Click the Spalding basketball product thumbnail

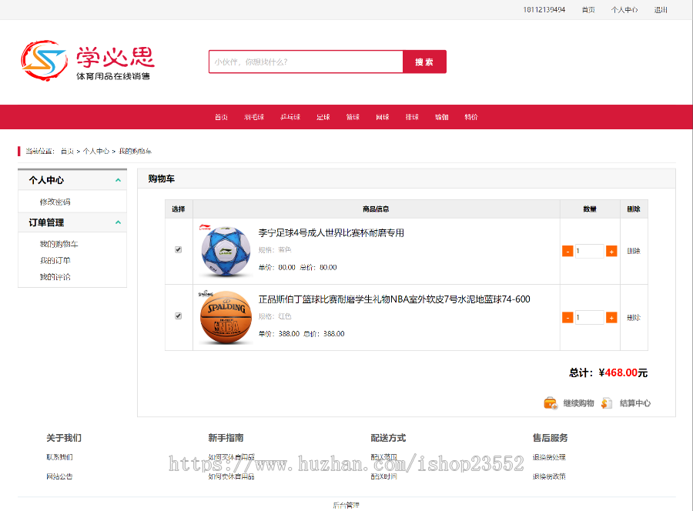[225, 317]
